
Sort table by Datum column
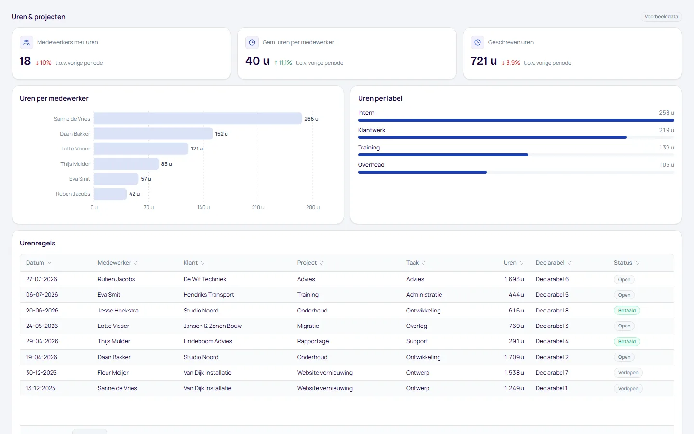pos(39,263)
